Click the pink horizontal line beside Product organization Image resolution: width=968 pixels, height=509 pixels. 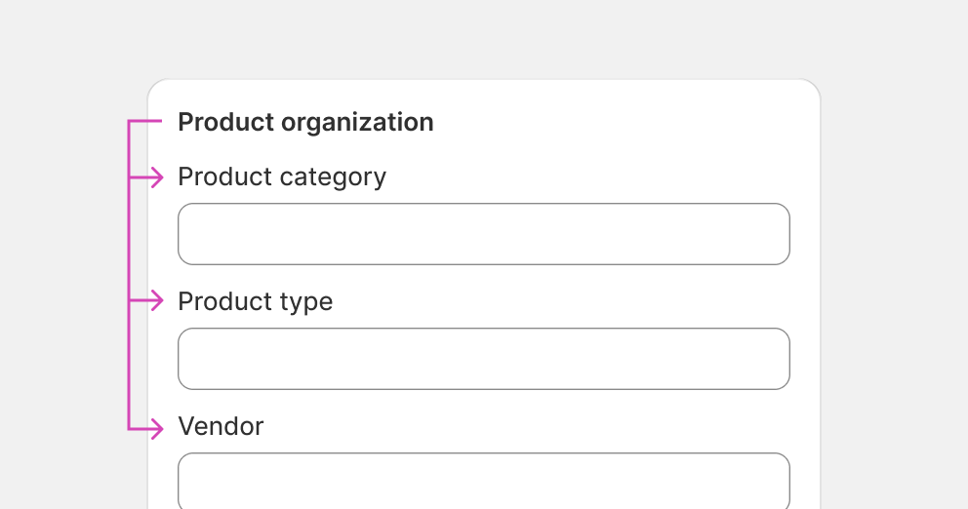pos(145,121)
